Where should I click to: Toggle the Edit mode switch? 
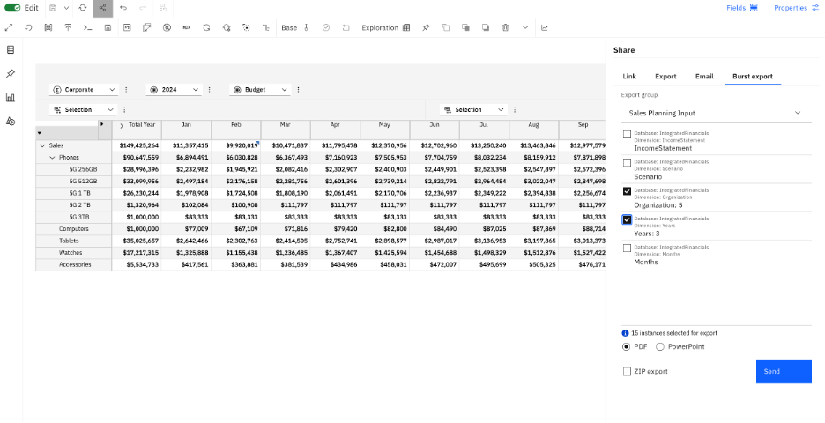click(x=12, y=8)
